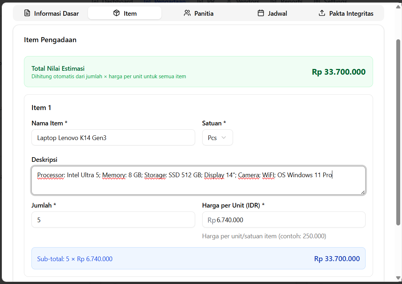Click the Sub-total Rp 33.700.000 value

[337, 259]
